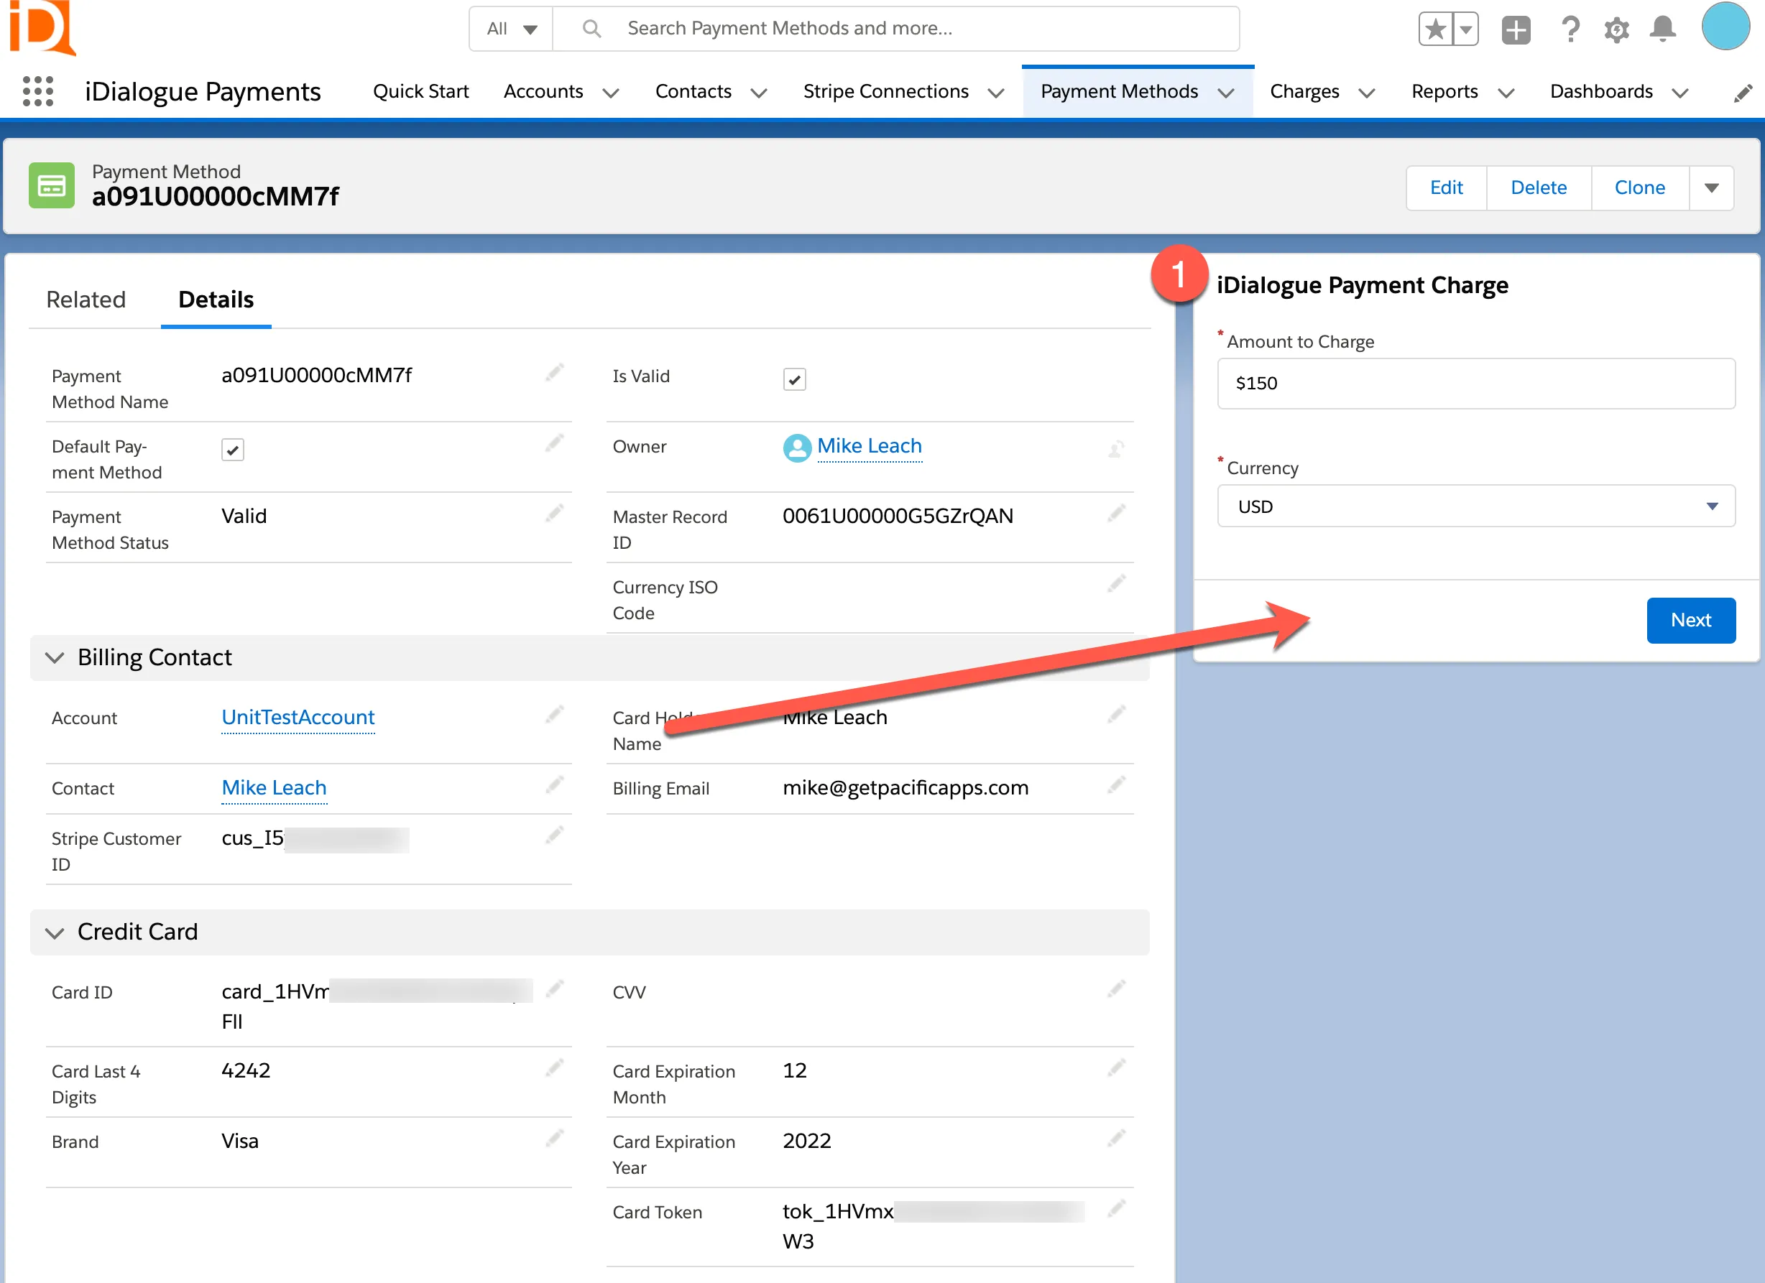Open the Currency USD picklist

point(1475,506)
